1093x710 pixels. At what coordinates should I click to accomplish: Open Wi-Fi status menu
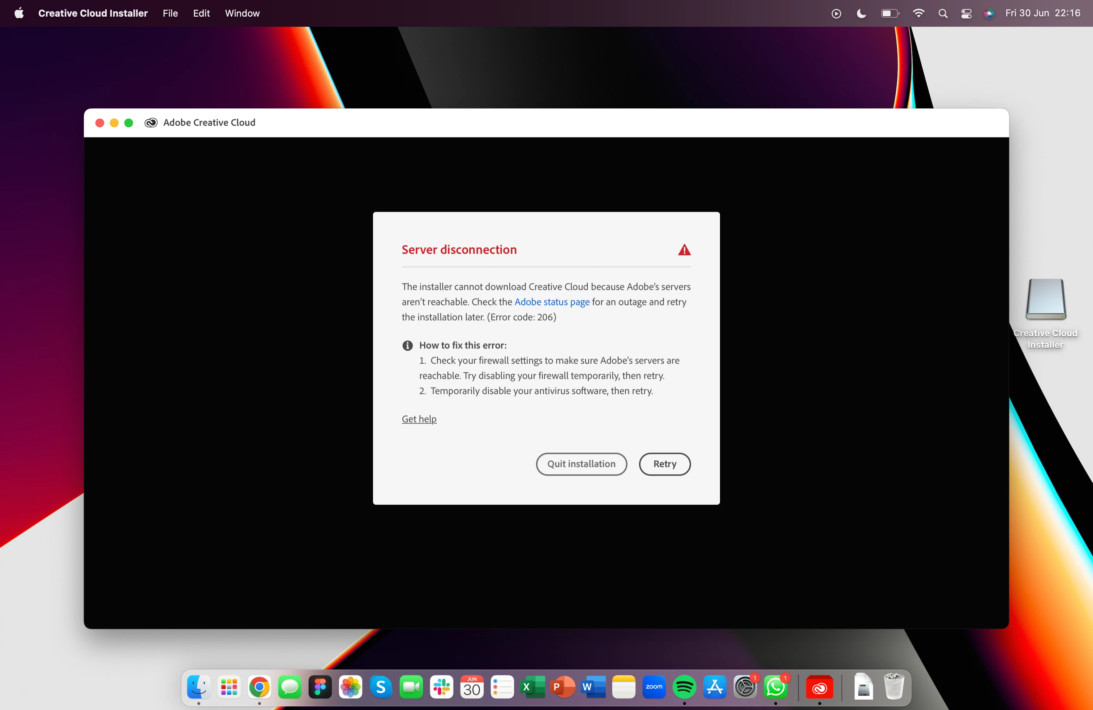918,13
